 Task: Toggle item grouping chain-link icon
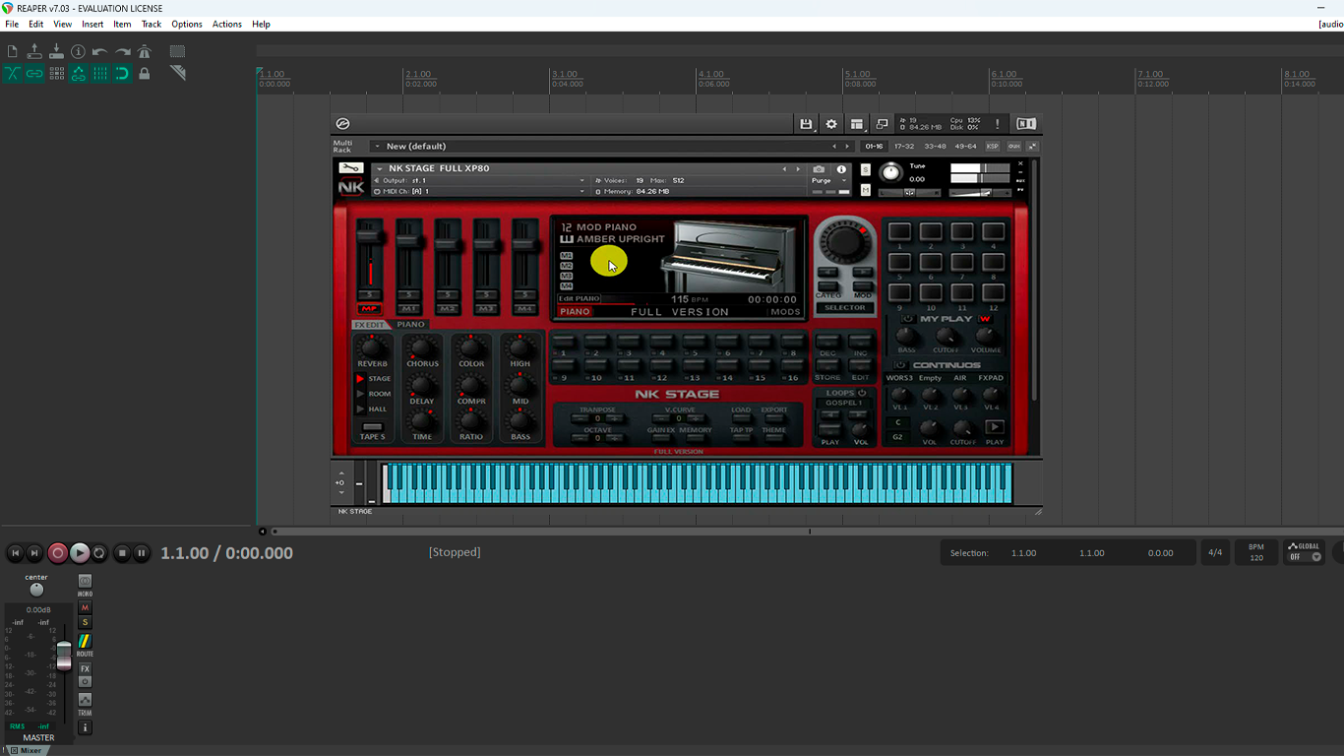(34, 73)
